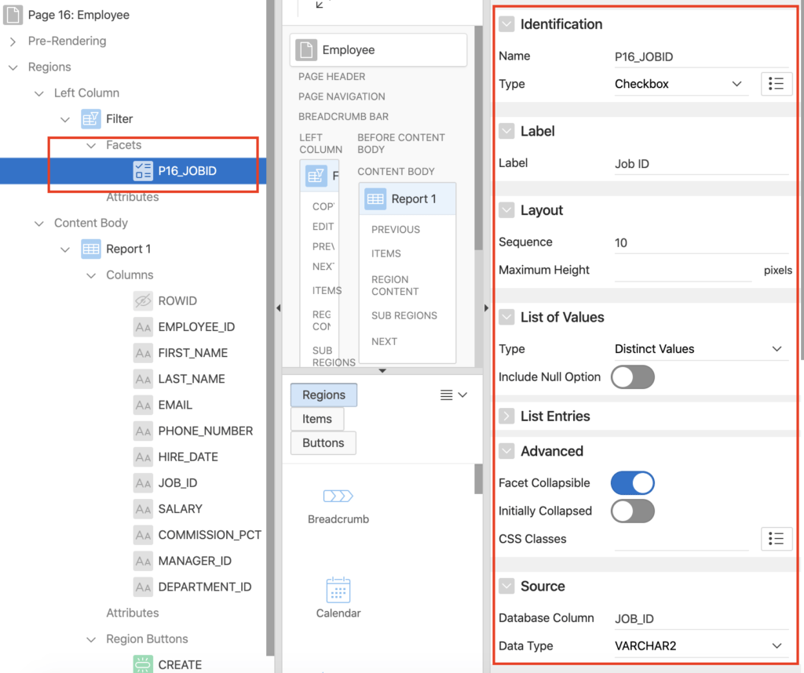
Task: Switch to the Items gallery tab
Action: point(317,419)
